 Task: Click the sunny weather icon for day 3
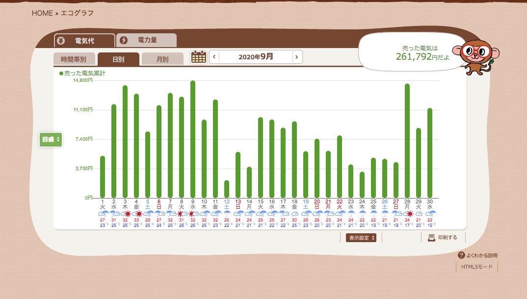[127, 214]
